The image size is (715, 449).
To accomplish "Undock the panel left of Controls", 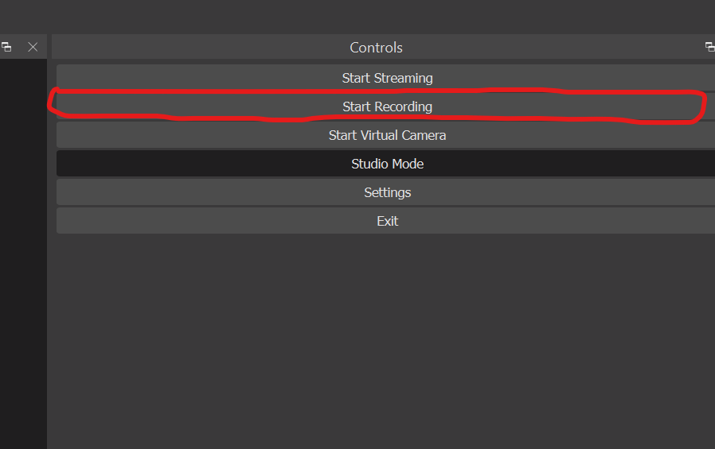I will click(6, 47).
